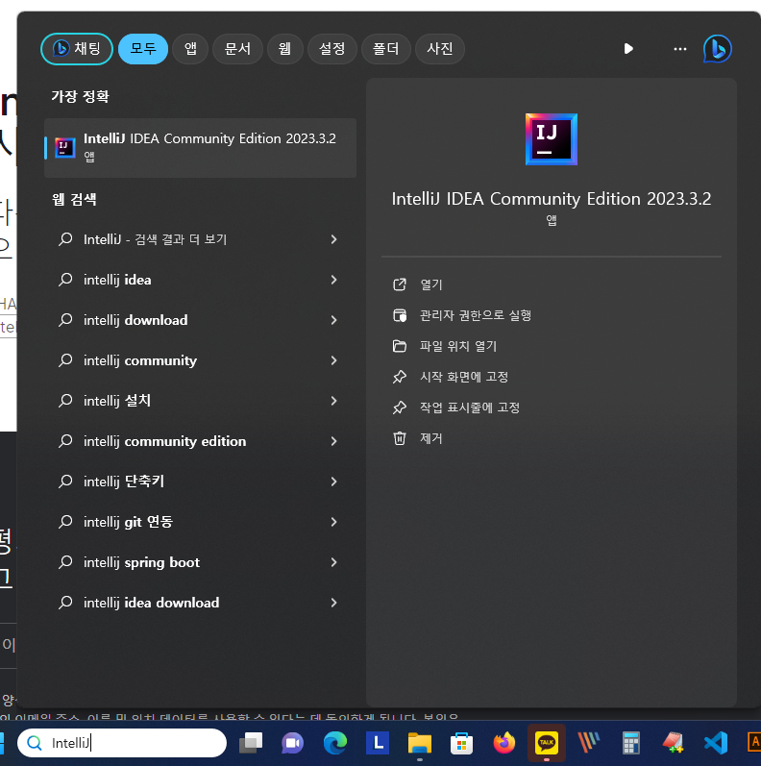Image resolution: width=761 pixels, height=766 pixels.
Task: Select the 'intellij idea' web suggestion
Action: click(200, 280)
